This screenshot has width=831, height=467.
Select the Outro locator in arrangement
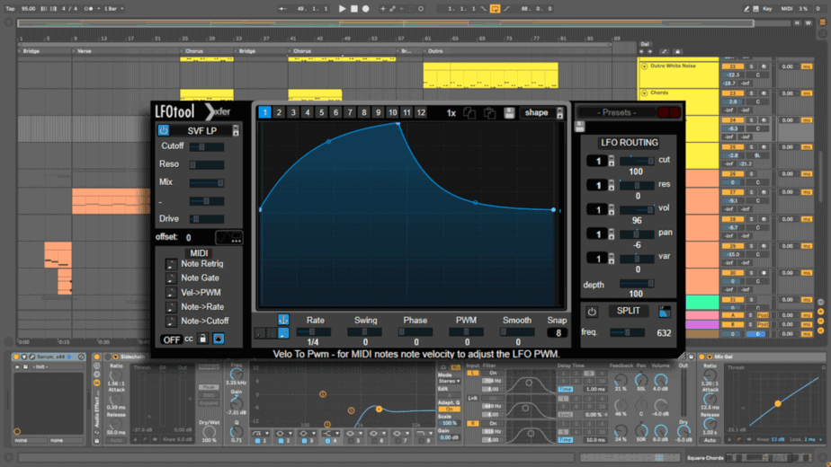click(435, 51)
